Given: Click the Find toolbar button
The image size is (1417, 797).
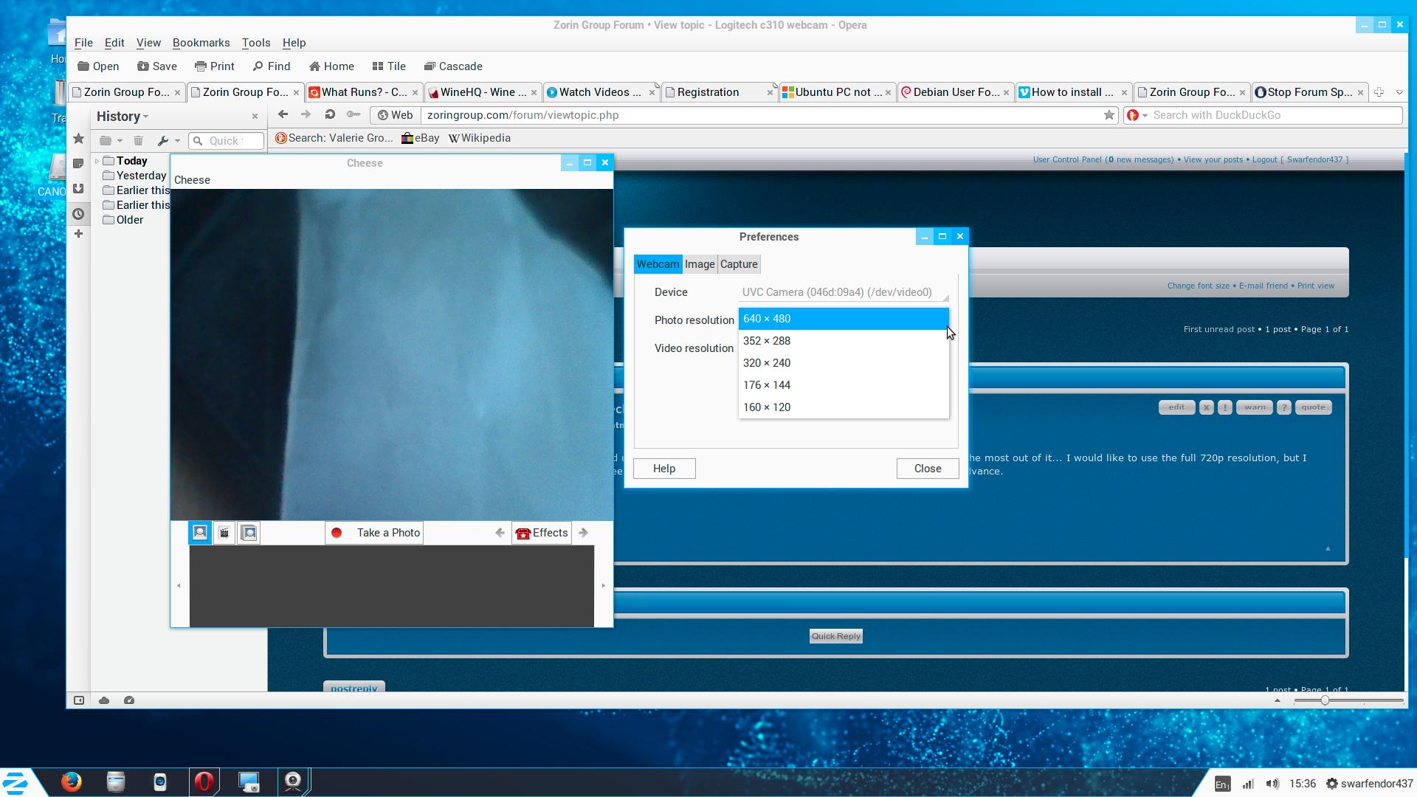Looking at the screenshot, I should pyautogui.click(x=272, y=66).
